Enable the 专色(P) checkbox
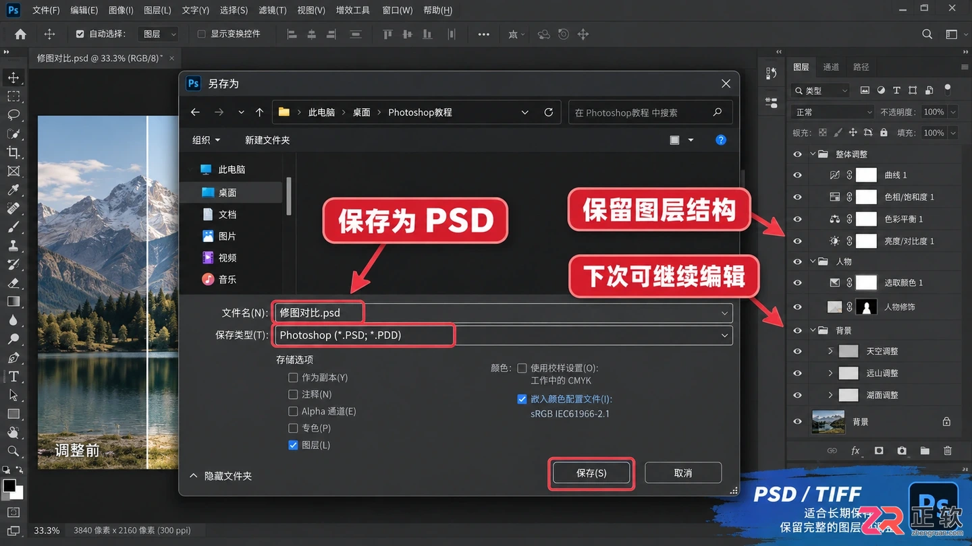This screenshot has width=972, height=546. 293,428
